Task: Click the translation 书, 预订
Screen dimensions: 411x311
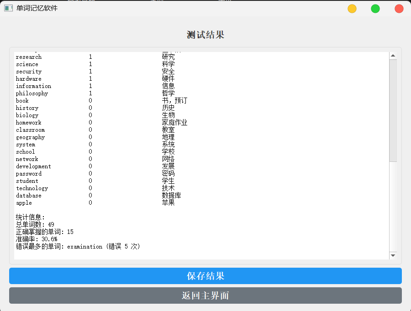Action: click(174, 101)
